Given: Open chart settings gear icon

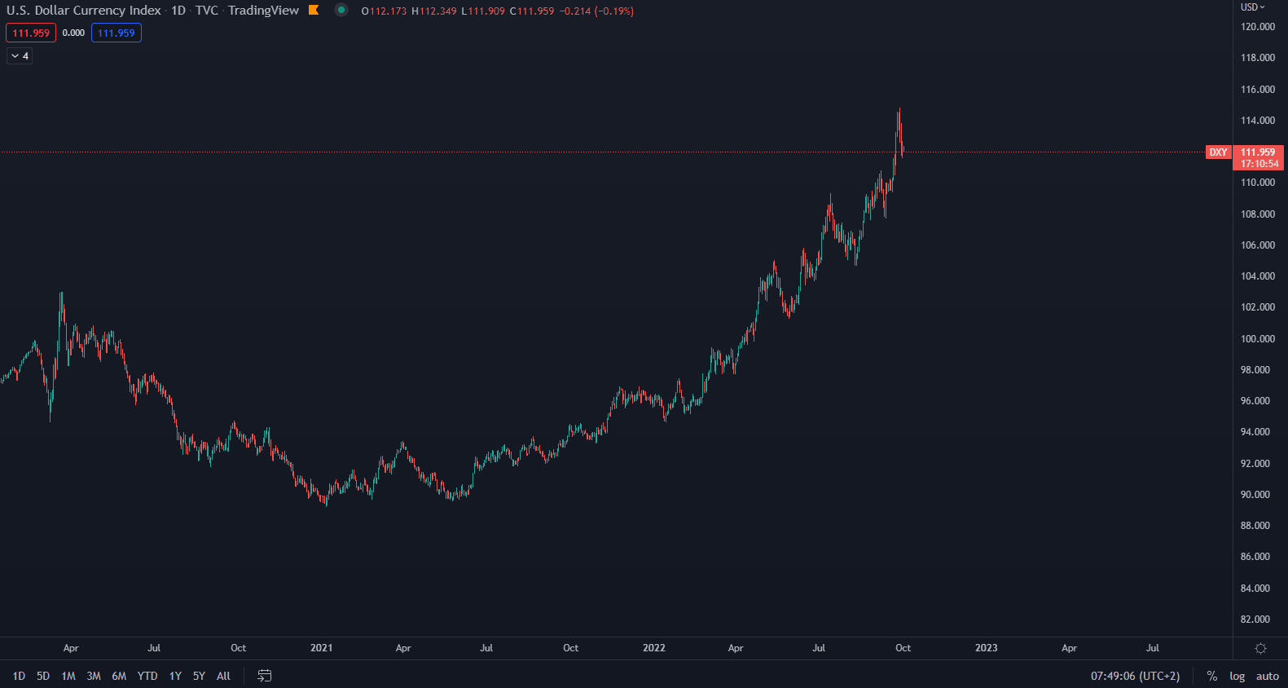Looking at the screenshot, I should point(1260,649).
